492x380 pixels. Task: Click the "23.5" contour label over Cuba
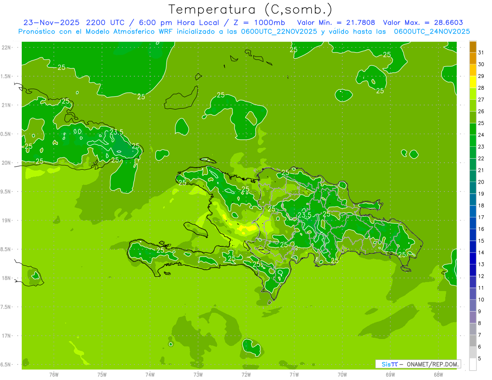pos(116,132)
